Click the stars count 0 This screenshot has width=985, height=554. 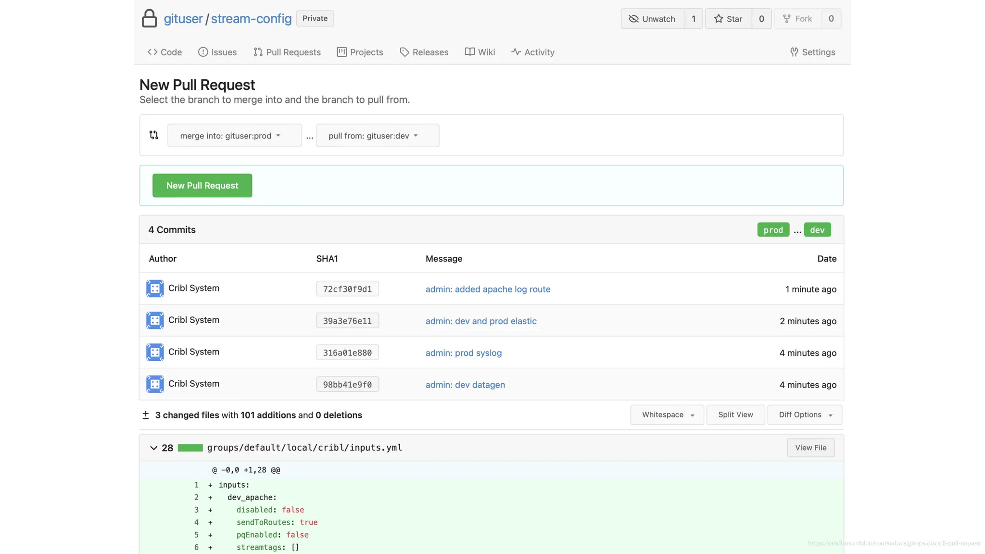[x=761, y=19]
